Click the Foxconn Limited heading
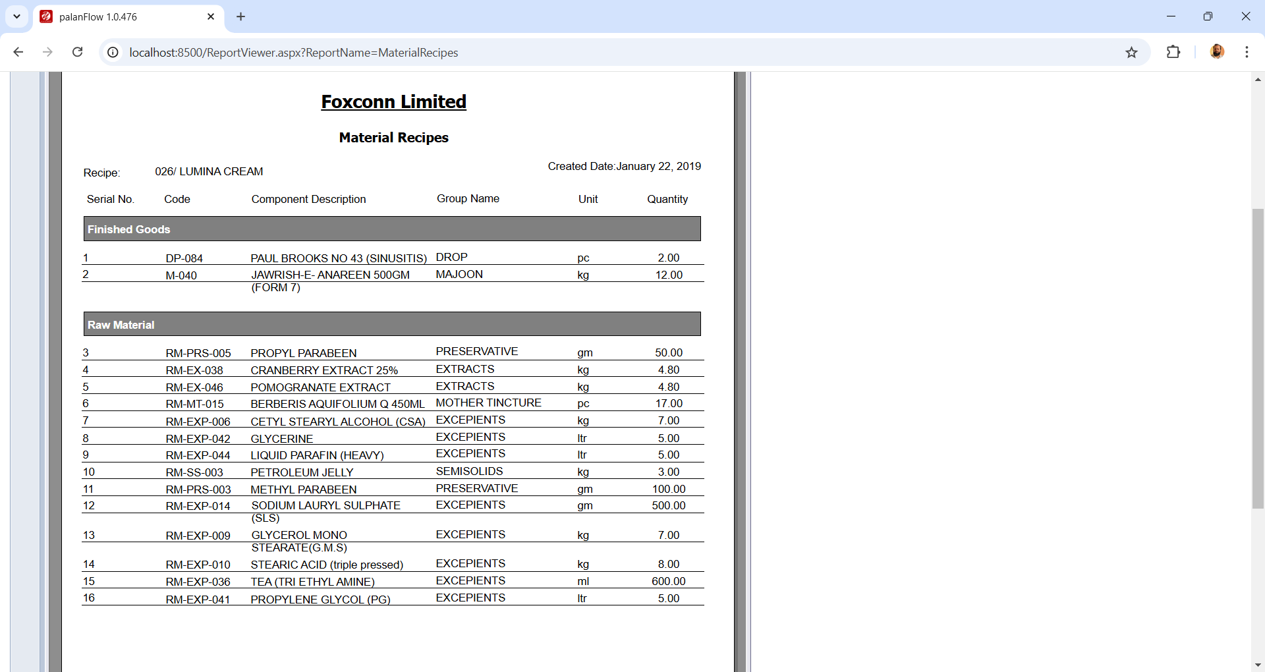This screenshot has height=672, width=1265. (393, 101)
